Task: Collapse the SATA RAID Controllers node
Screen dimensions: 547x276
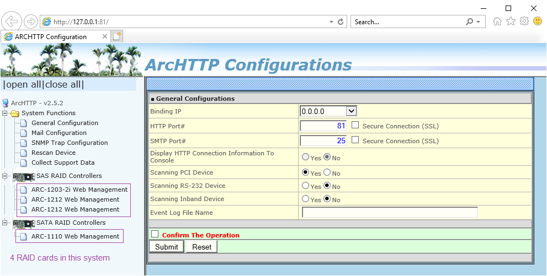Action: click(5, 223)
